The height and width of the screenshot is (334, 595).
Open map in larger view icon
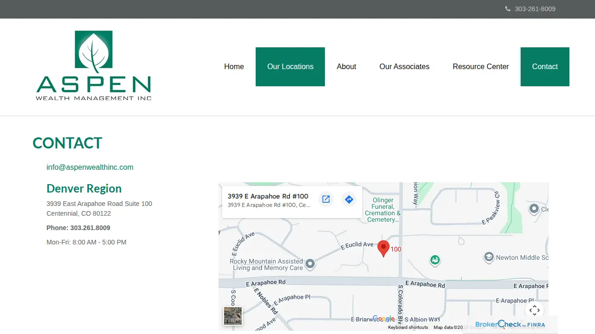pyautogui.click(x=326, y=199)
